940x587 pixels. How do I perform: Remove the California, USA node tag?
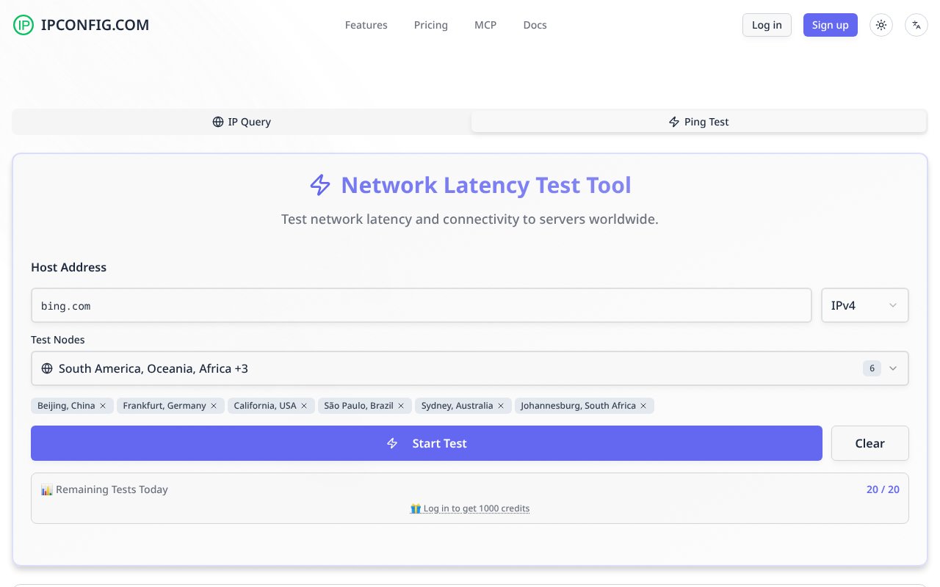click(x=304, y=406)
